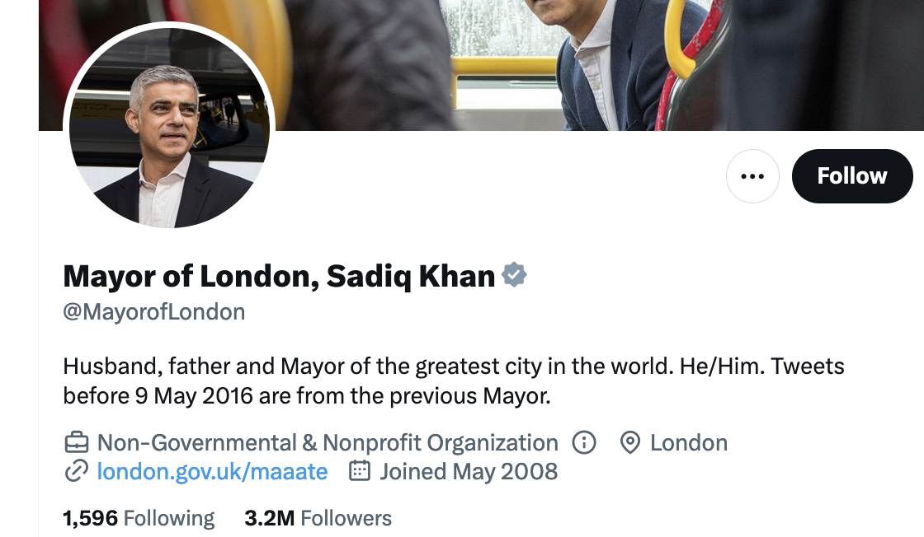The height and width of the screenshot is (537, 924).
Task: Click the London location text
Action: pyautogui.click(x=689, y=443)
